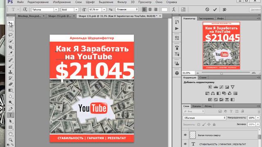
Task: Select the Hand tool
Action: click(x=10, y=134)
